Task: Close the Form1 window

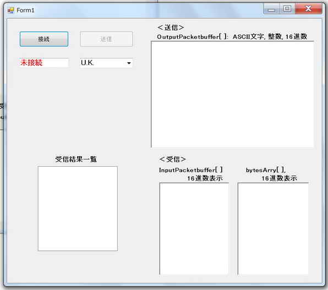Action: coord(309,9)
